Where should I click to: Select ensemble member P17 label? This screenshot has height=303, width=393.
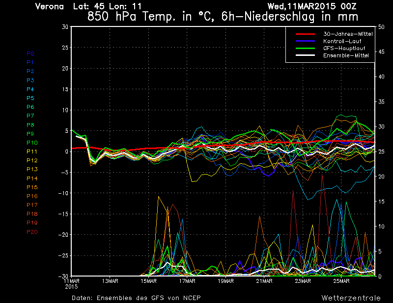click(32, 205)
